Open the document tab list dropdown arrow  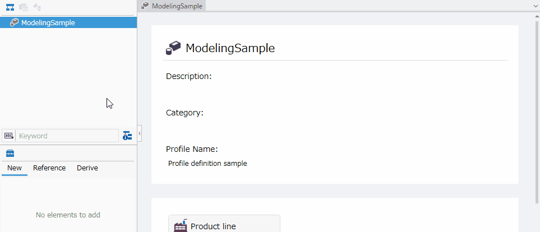(x=536, y=6)
